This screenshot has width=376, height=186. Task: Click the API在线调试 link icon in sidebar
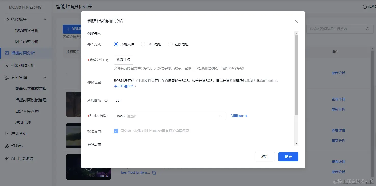pos(7,158)
